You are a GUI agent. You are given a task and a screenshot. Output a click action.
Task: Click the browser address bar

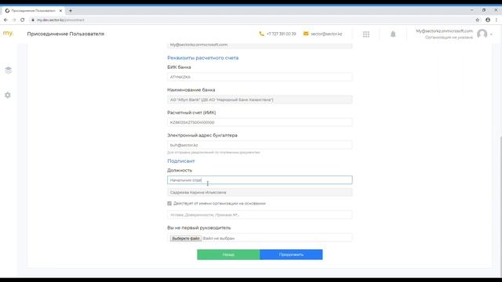[x=249, y=20]
